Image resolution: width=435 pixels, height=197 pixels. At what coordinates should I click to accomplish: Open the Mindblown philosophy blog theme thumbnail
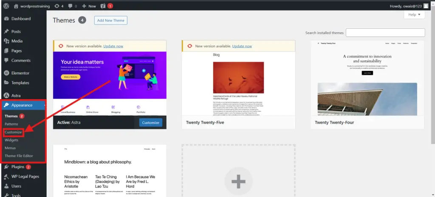click(x=110, y=171)
